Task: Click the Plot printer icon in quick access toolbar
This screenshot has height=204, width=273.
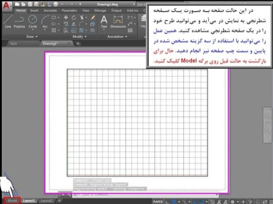Action: (55, 4)
